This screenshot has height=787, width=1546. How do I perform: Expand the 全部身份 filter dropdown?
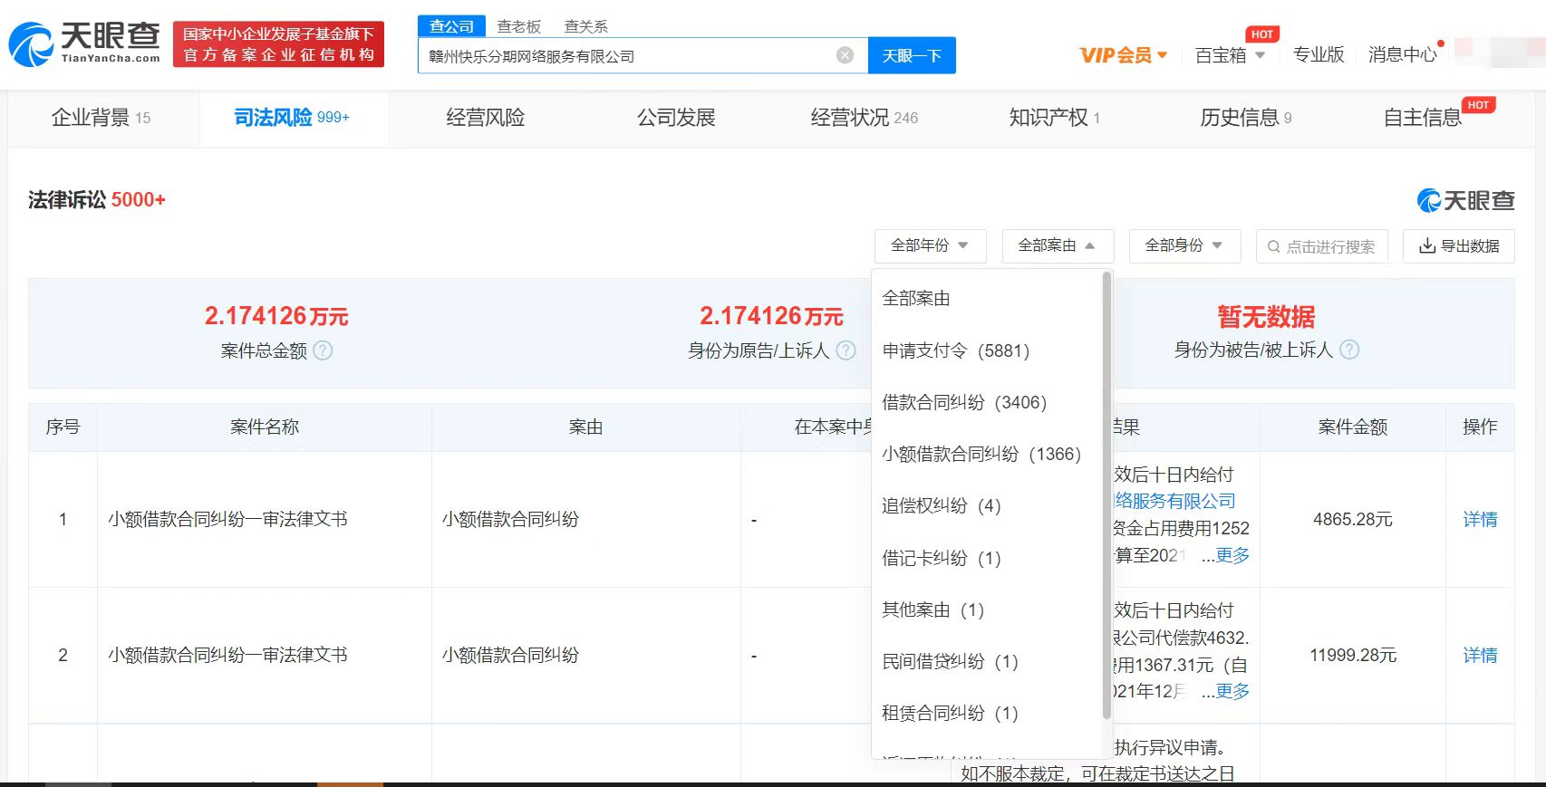(1184, 245)
